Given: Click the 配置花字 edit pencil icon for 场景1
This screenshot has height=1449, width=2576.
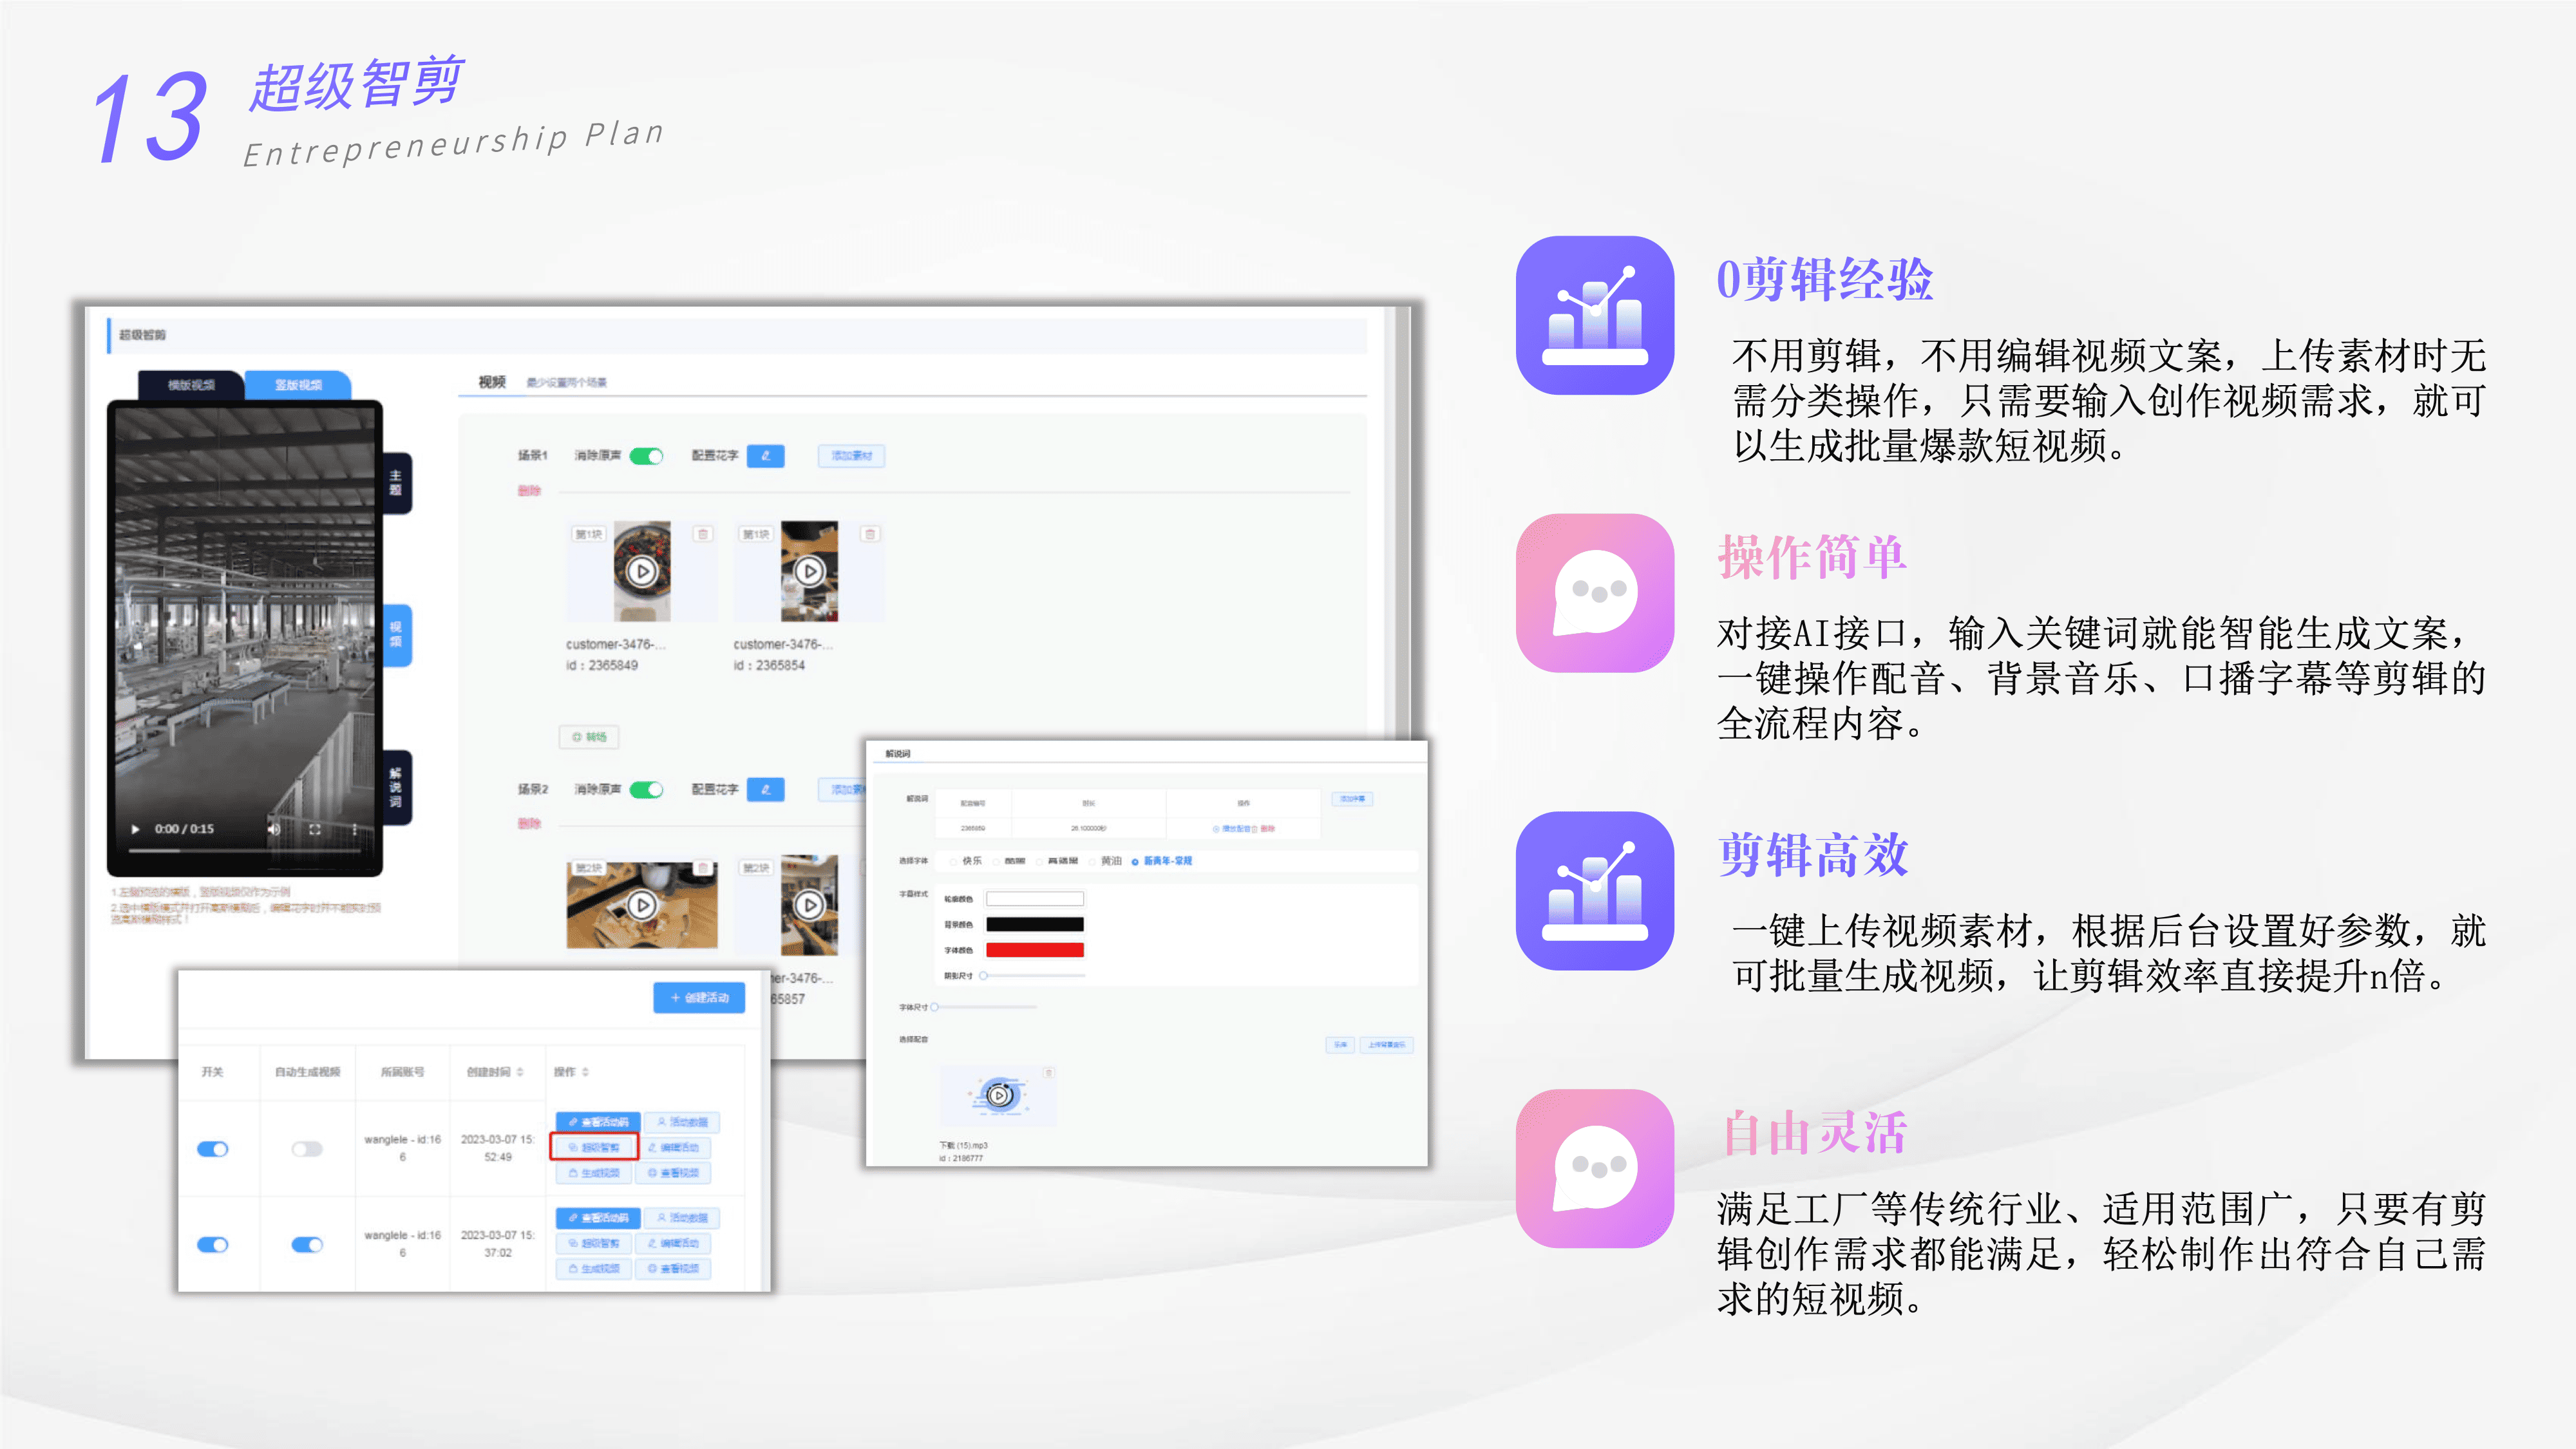Looking at the screenshot, I should [765, 456].
